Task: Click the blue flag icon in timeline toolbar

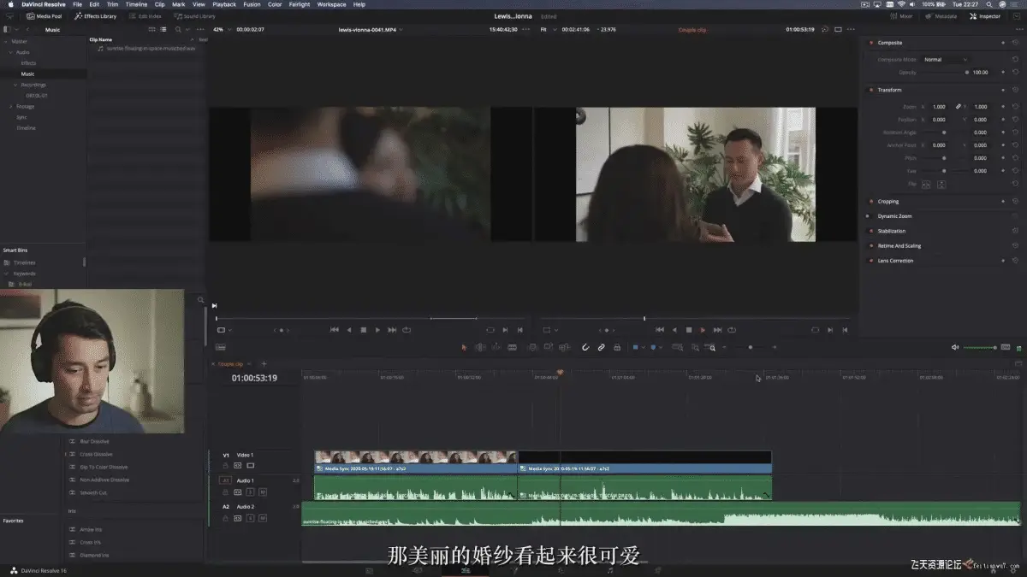Action: tap(635, 347)
